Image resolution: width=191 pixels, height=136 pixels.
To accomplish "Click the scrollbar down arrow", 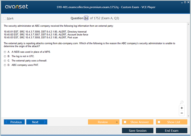I will point(189,116).
